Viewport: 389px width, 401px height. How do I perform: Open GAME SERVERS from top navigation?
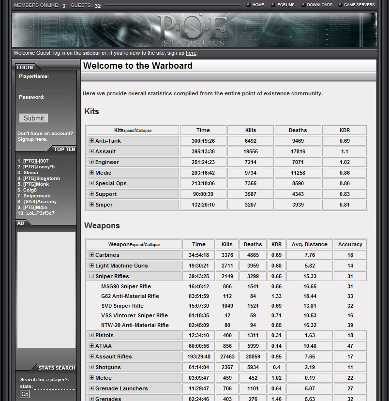pos(359,5)
